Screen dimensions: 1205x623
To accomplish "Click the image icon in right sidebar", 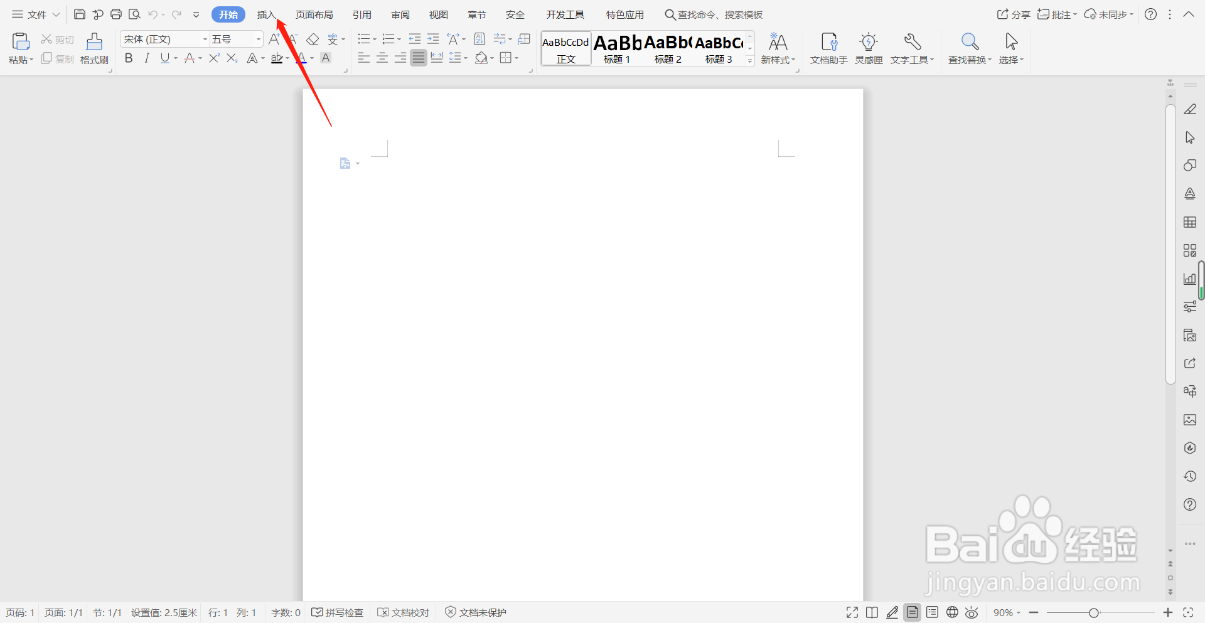I will (1190, 420).
